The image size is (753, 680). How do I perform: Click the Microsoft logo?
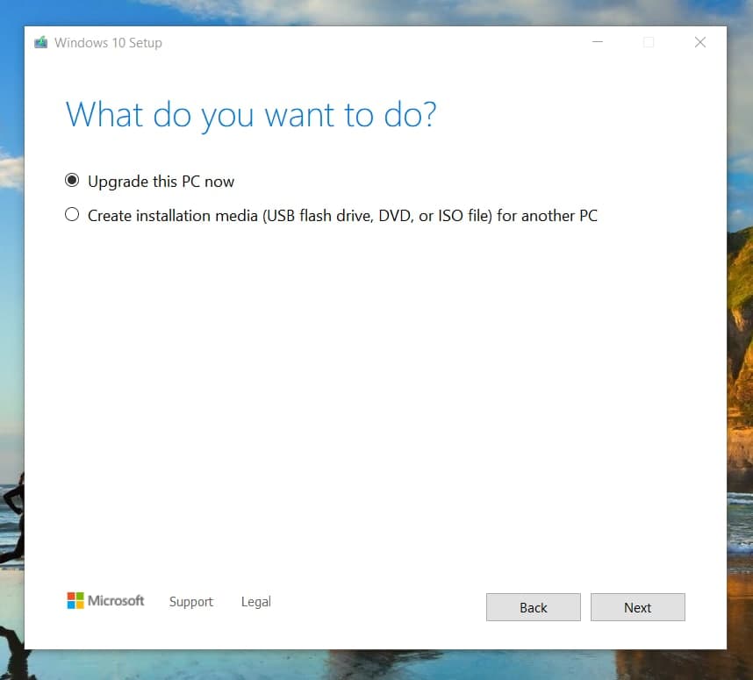point(105,600)
